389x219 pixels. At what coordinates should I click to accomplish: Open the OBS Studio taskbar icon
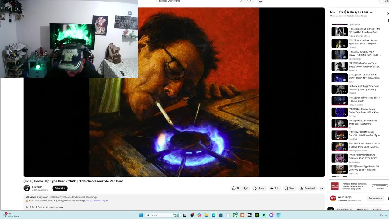click(192, 215)
